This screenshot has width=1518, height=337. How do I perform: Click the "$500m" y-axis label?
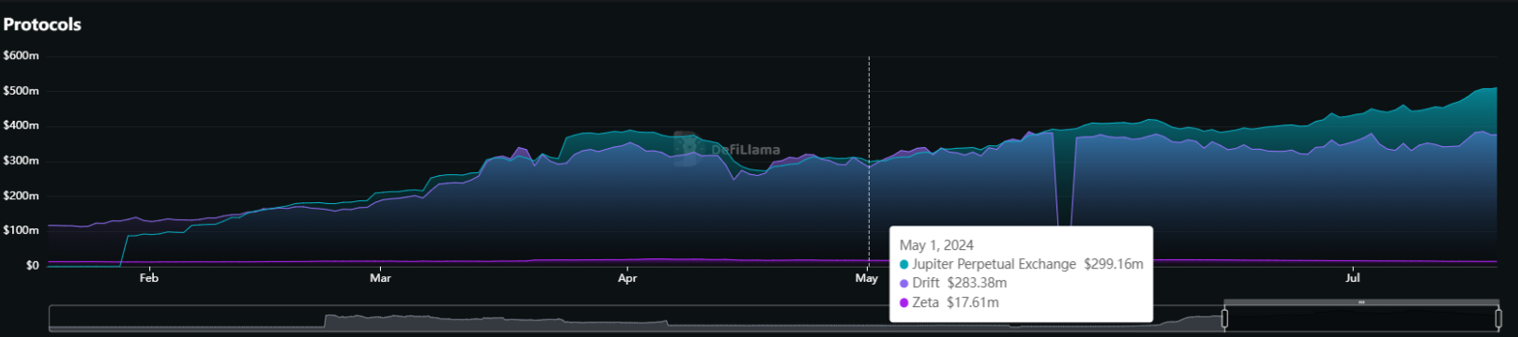(x=21, y=91)
